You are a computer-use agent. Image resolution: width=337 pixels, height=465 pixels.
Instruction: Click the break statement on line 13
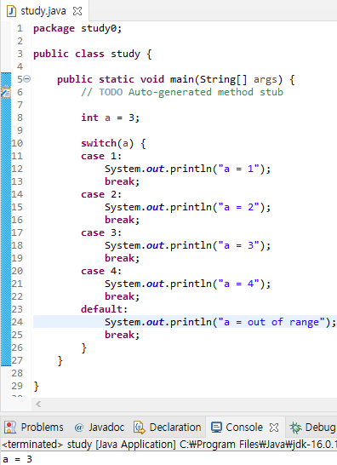point(122,181)
